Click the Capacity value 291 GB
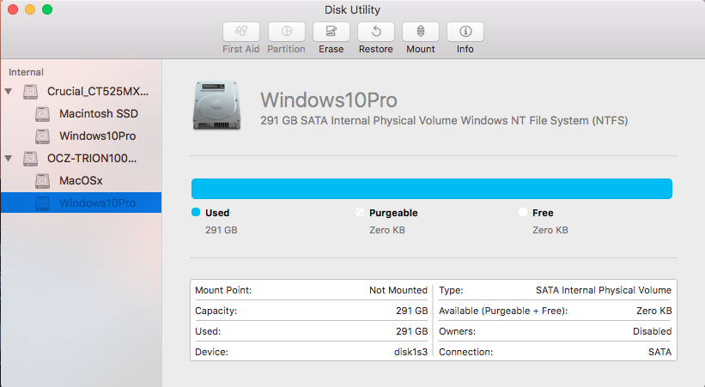The height and width of the screenshot is (387, 705). tap(412, 311)
